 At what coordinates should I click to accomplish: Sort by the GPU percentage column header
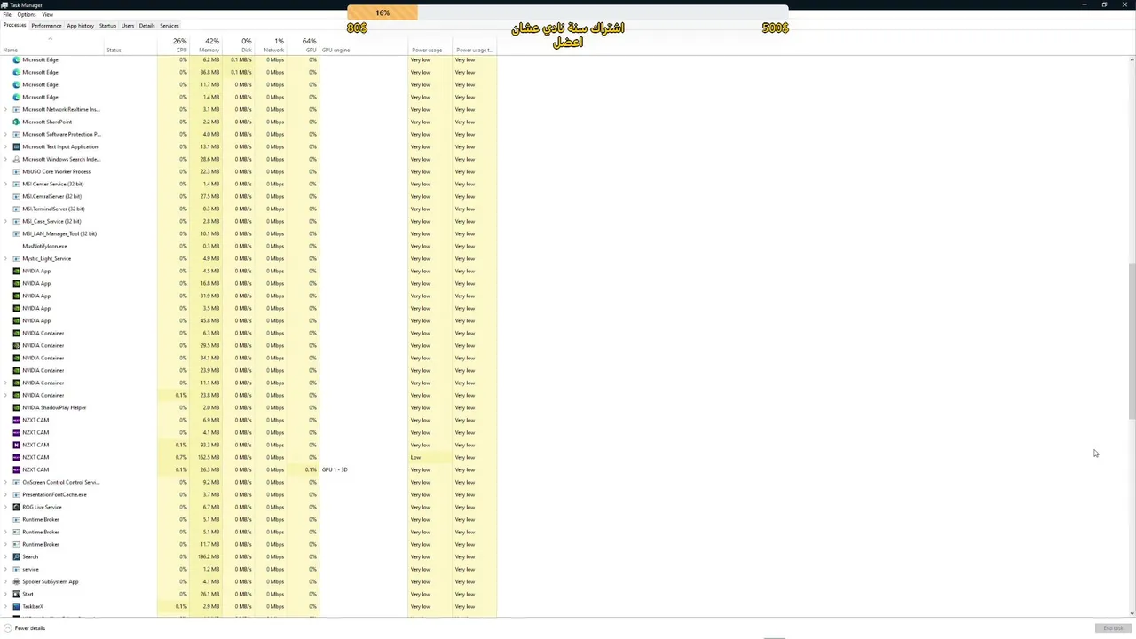tap(303, 45)
